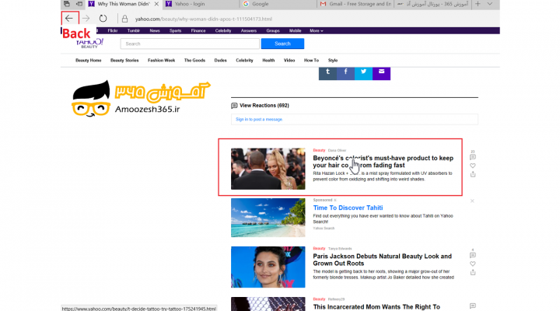Open Tumblr in the Yahoo top bar
Viewport: 560px width, 311px height.
[x=134, y=30]
